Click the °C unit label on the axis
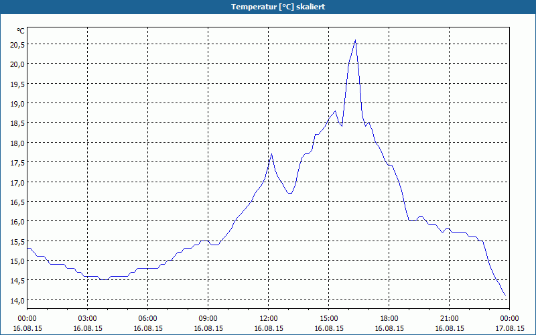The height and width of the screenshot is (335, 536). pos(21,31)
